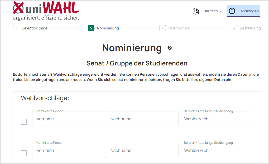The width and height of the screenshot is (269, 164).
Task: Click the uniWAHL logo
Action: pyautogui.click(x=46, y=11)
